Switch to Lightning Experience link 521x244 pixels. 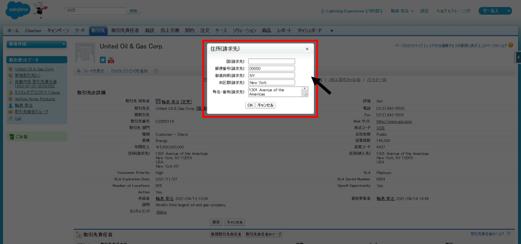coord(351,11)
